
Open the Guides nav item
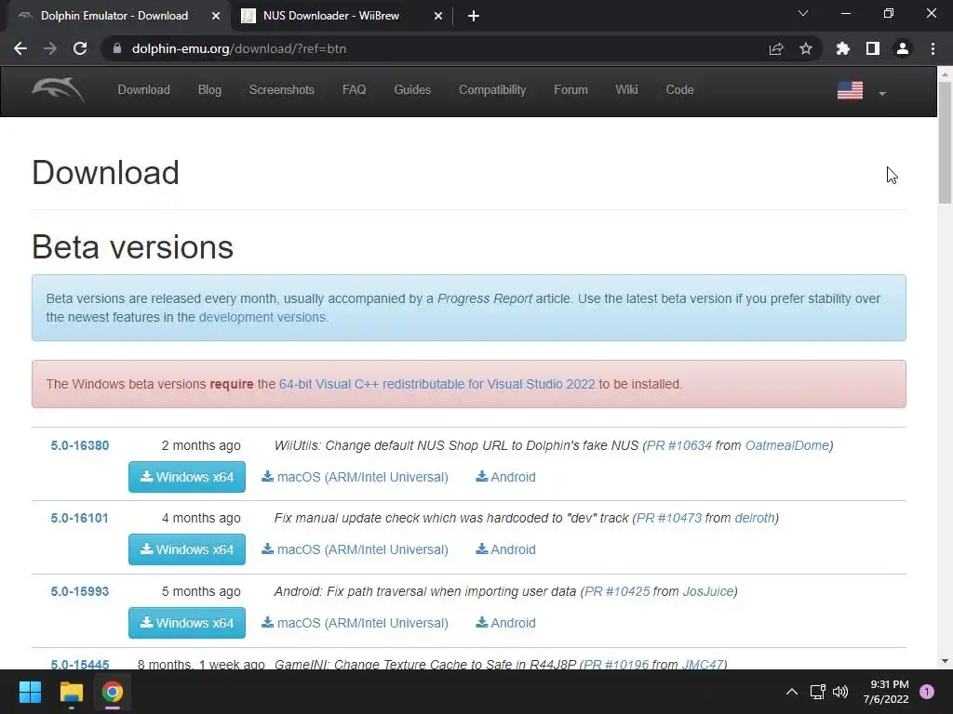[412, 90]
